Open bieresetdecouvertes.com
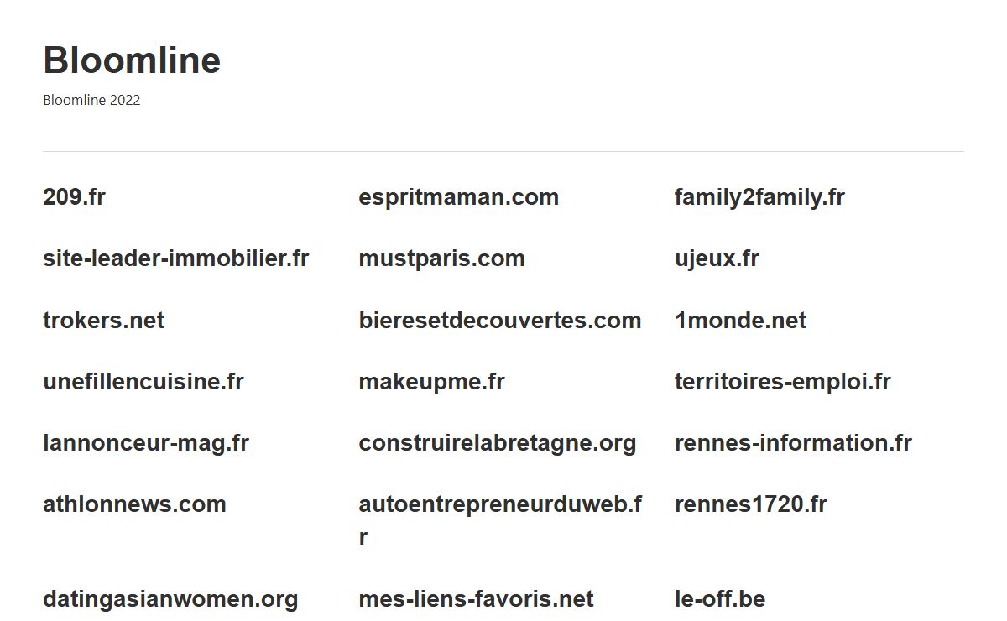 (500, 320)
